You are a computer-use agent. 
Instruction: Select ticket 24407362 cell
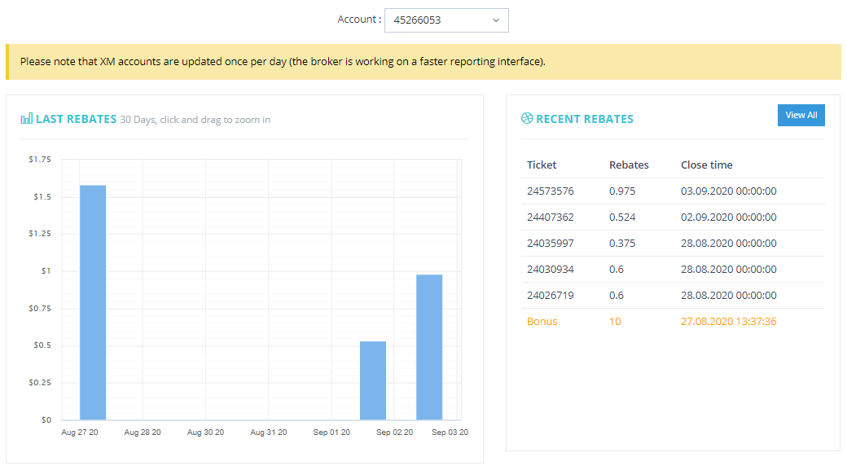tap(550, 217)
